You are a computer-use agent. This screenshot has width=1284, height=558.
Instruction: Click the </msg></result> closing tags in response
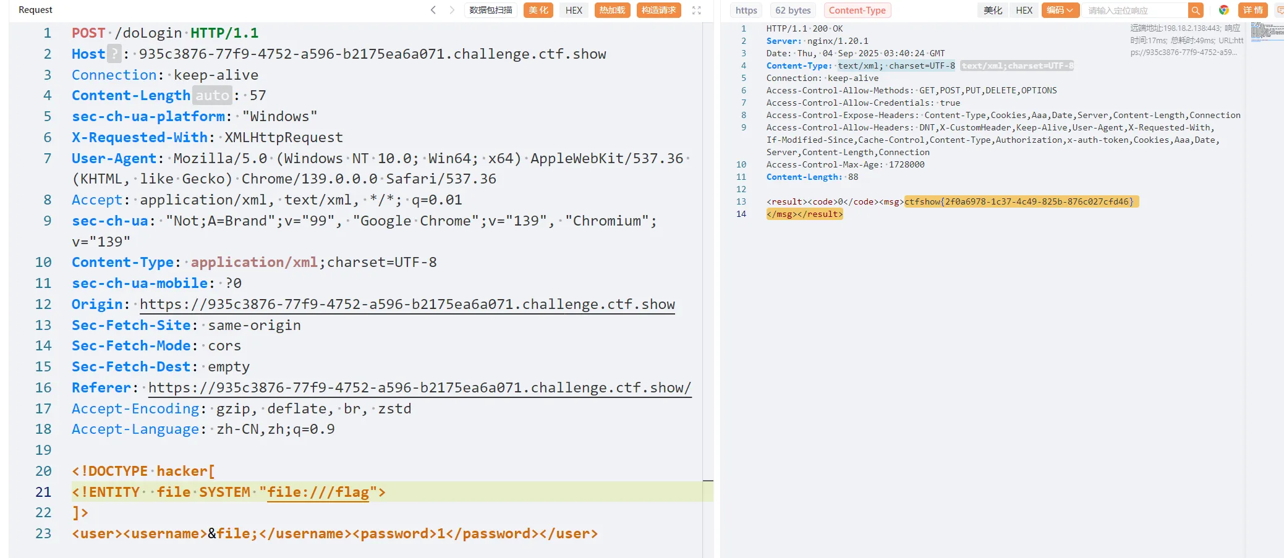point(804,214)
